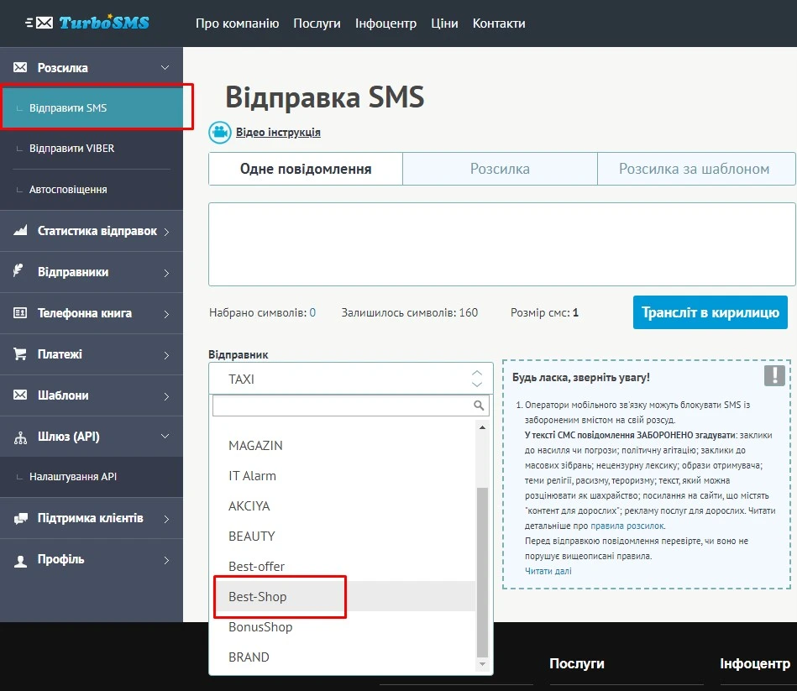Image resolution: width=797 pixels, height=691 pixels.
Task: Click the SMS message text area
Action: point(501,243)
